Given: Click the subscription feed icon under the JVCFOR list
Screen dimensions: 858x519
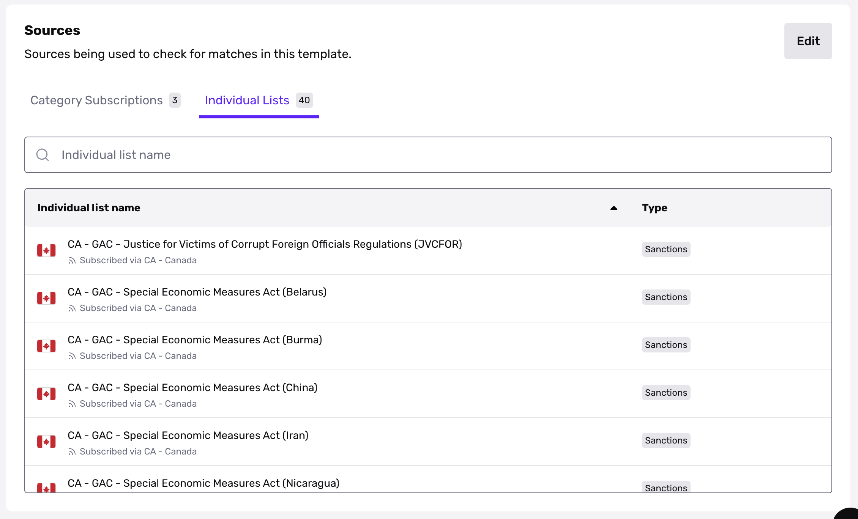Looking at the screenshot, I should [x=73, y=260].
